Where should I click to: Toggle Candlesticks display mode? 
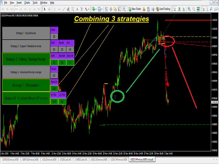(x=179, y=9)
